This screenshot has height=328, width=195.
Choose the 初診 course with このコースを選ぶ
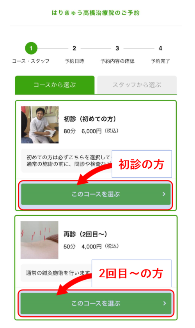tap(96, 194)
